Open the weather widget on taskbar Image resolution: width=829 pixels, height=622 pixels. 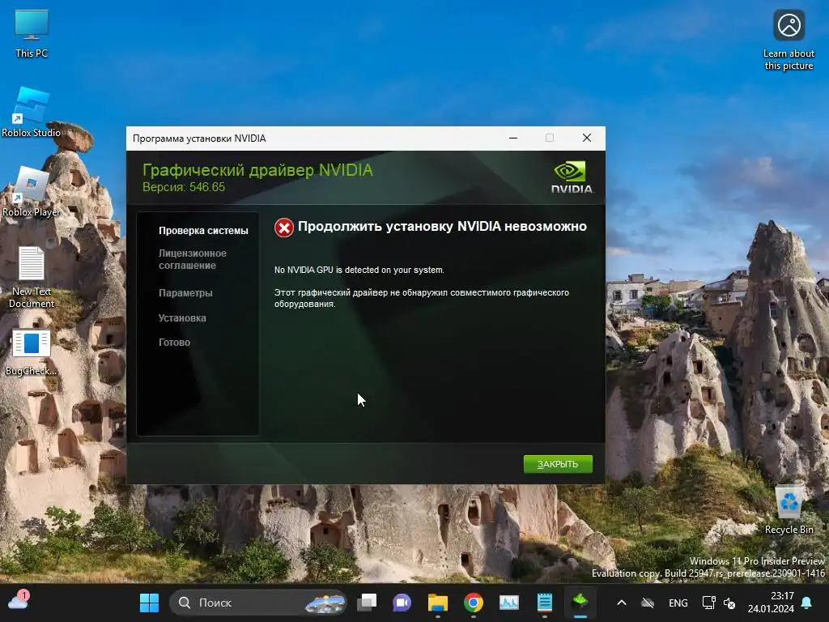pos(18,602)
